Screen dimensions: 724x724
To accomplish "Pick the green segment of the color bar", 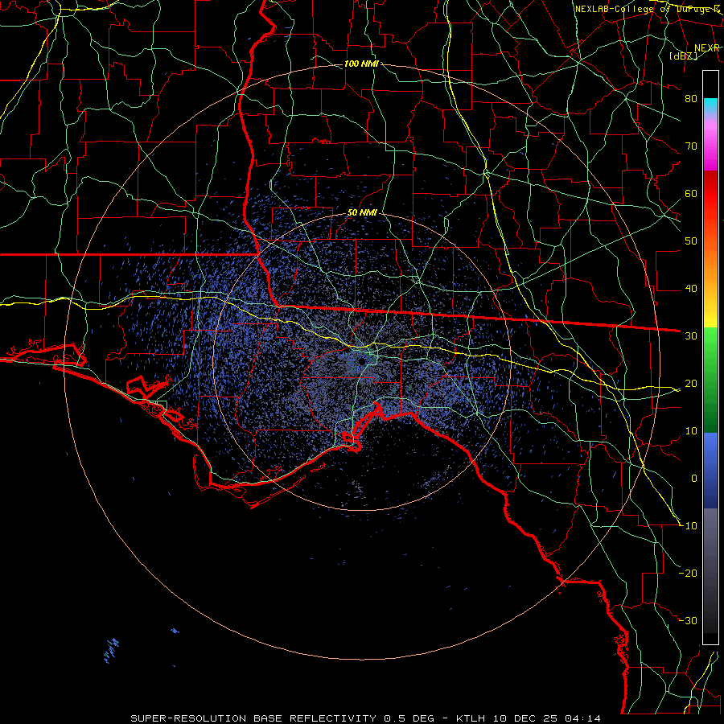I will (710, 379).
